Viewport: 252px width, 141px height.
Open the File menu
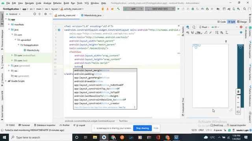click(x=8, y=3)
